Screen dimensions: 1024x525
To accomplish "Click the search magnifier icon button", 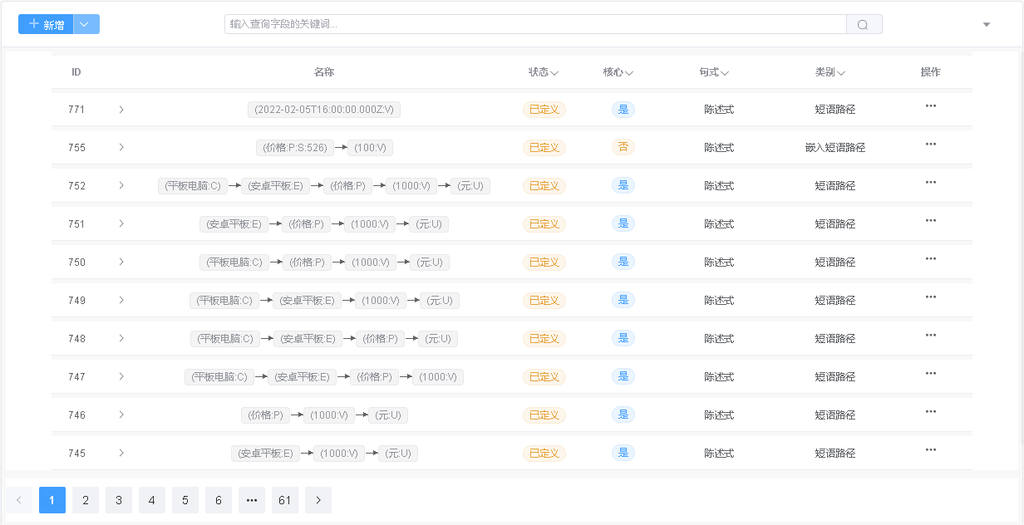I will 864,25.
